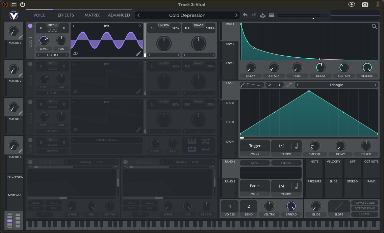
Task: Click the LFO 1 grid value 14
Action: point(270,85)
